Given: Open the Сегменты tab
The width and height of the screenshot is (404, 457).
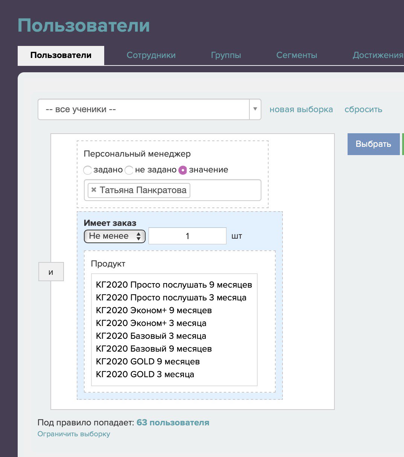Looking at the screenshot, I should pyautogui.click(x=297, y=55).
